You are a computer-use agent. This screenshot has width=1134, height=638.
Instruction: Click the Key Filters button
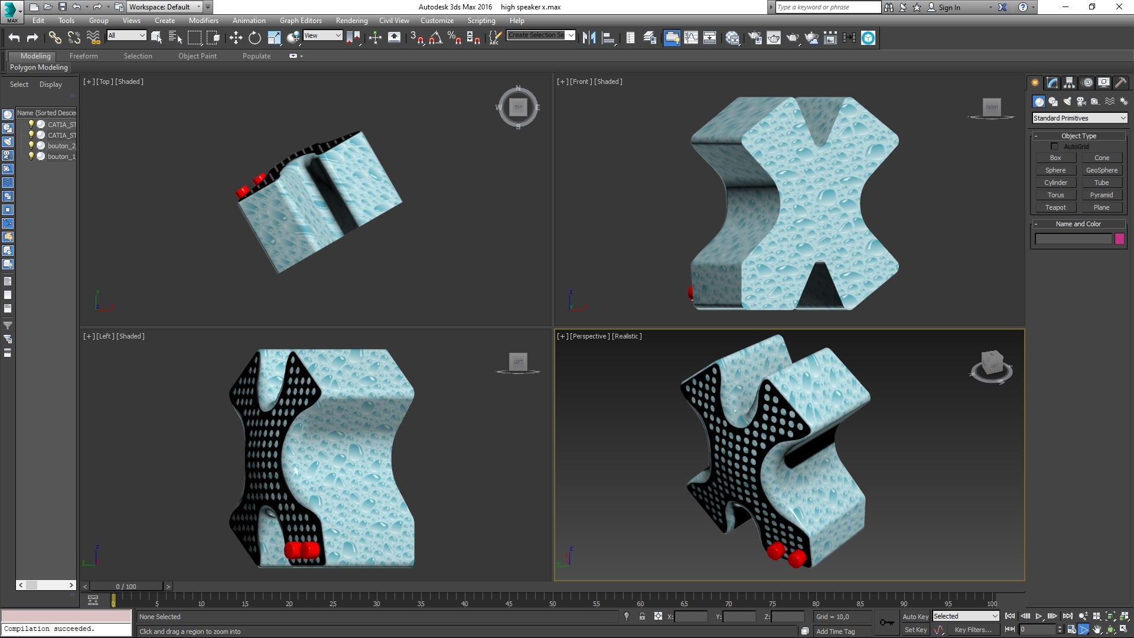973,630
